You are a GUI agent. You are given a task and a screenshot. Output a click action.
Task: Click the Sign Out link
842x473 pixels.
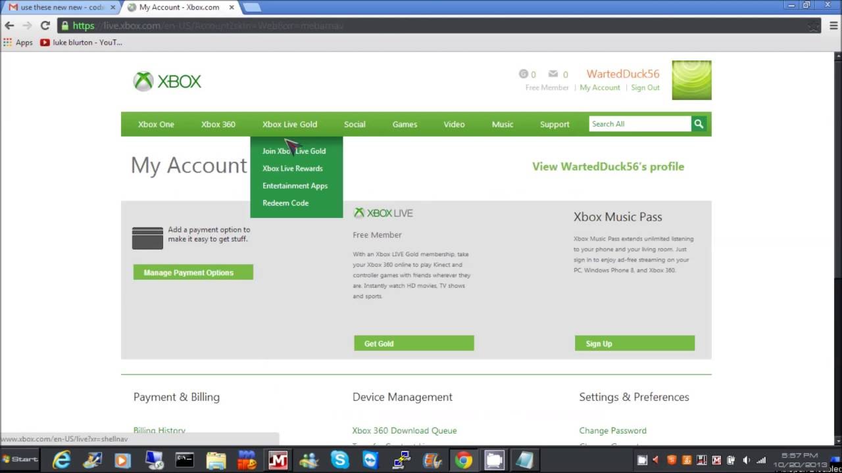tap(645, 87)
